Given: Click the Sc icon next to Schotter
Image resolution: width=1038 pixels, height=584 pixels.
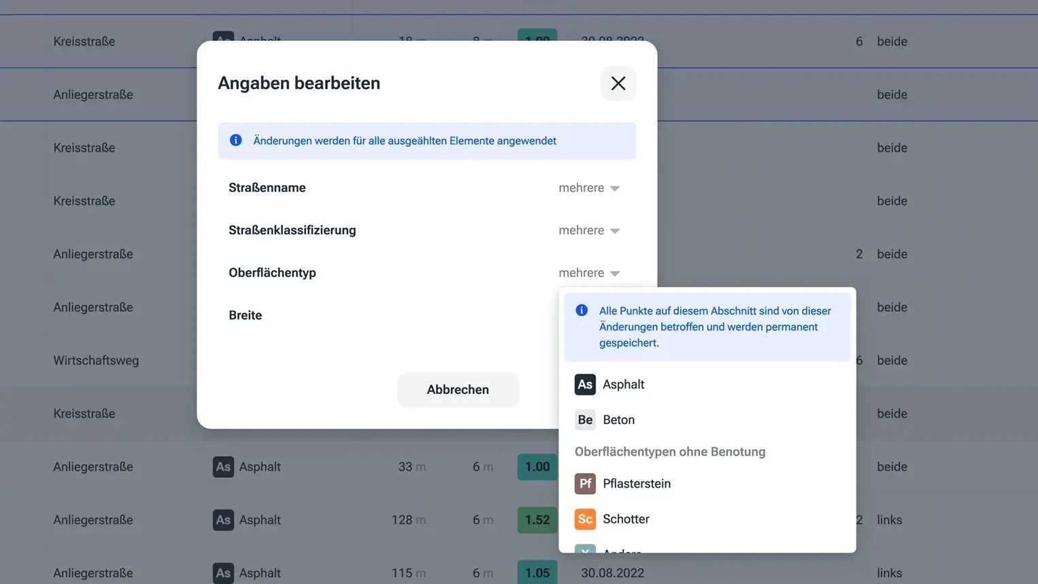Looking at the screenshot, I should [x=585, y=519].
